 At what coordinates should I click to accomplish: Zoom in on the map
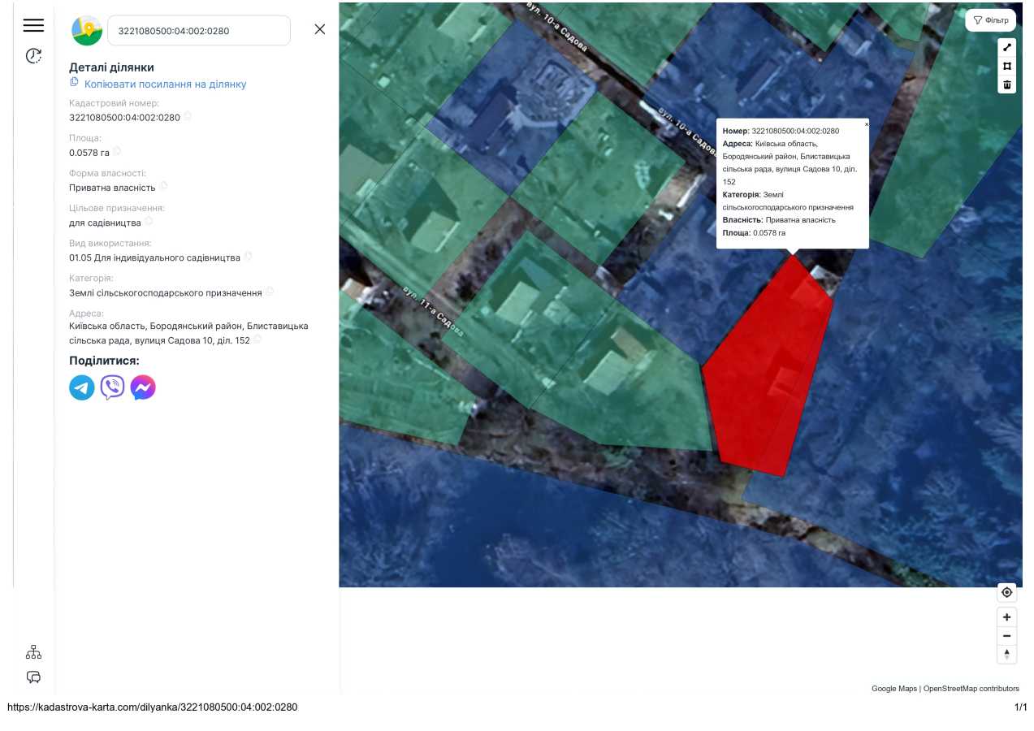[1007, 617]
